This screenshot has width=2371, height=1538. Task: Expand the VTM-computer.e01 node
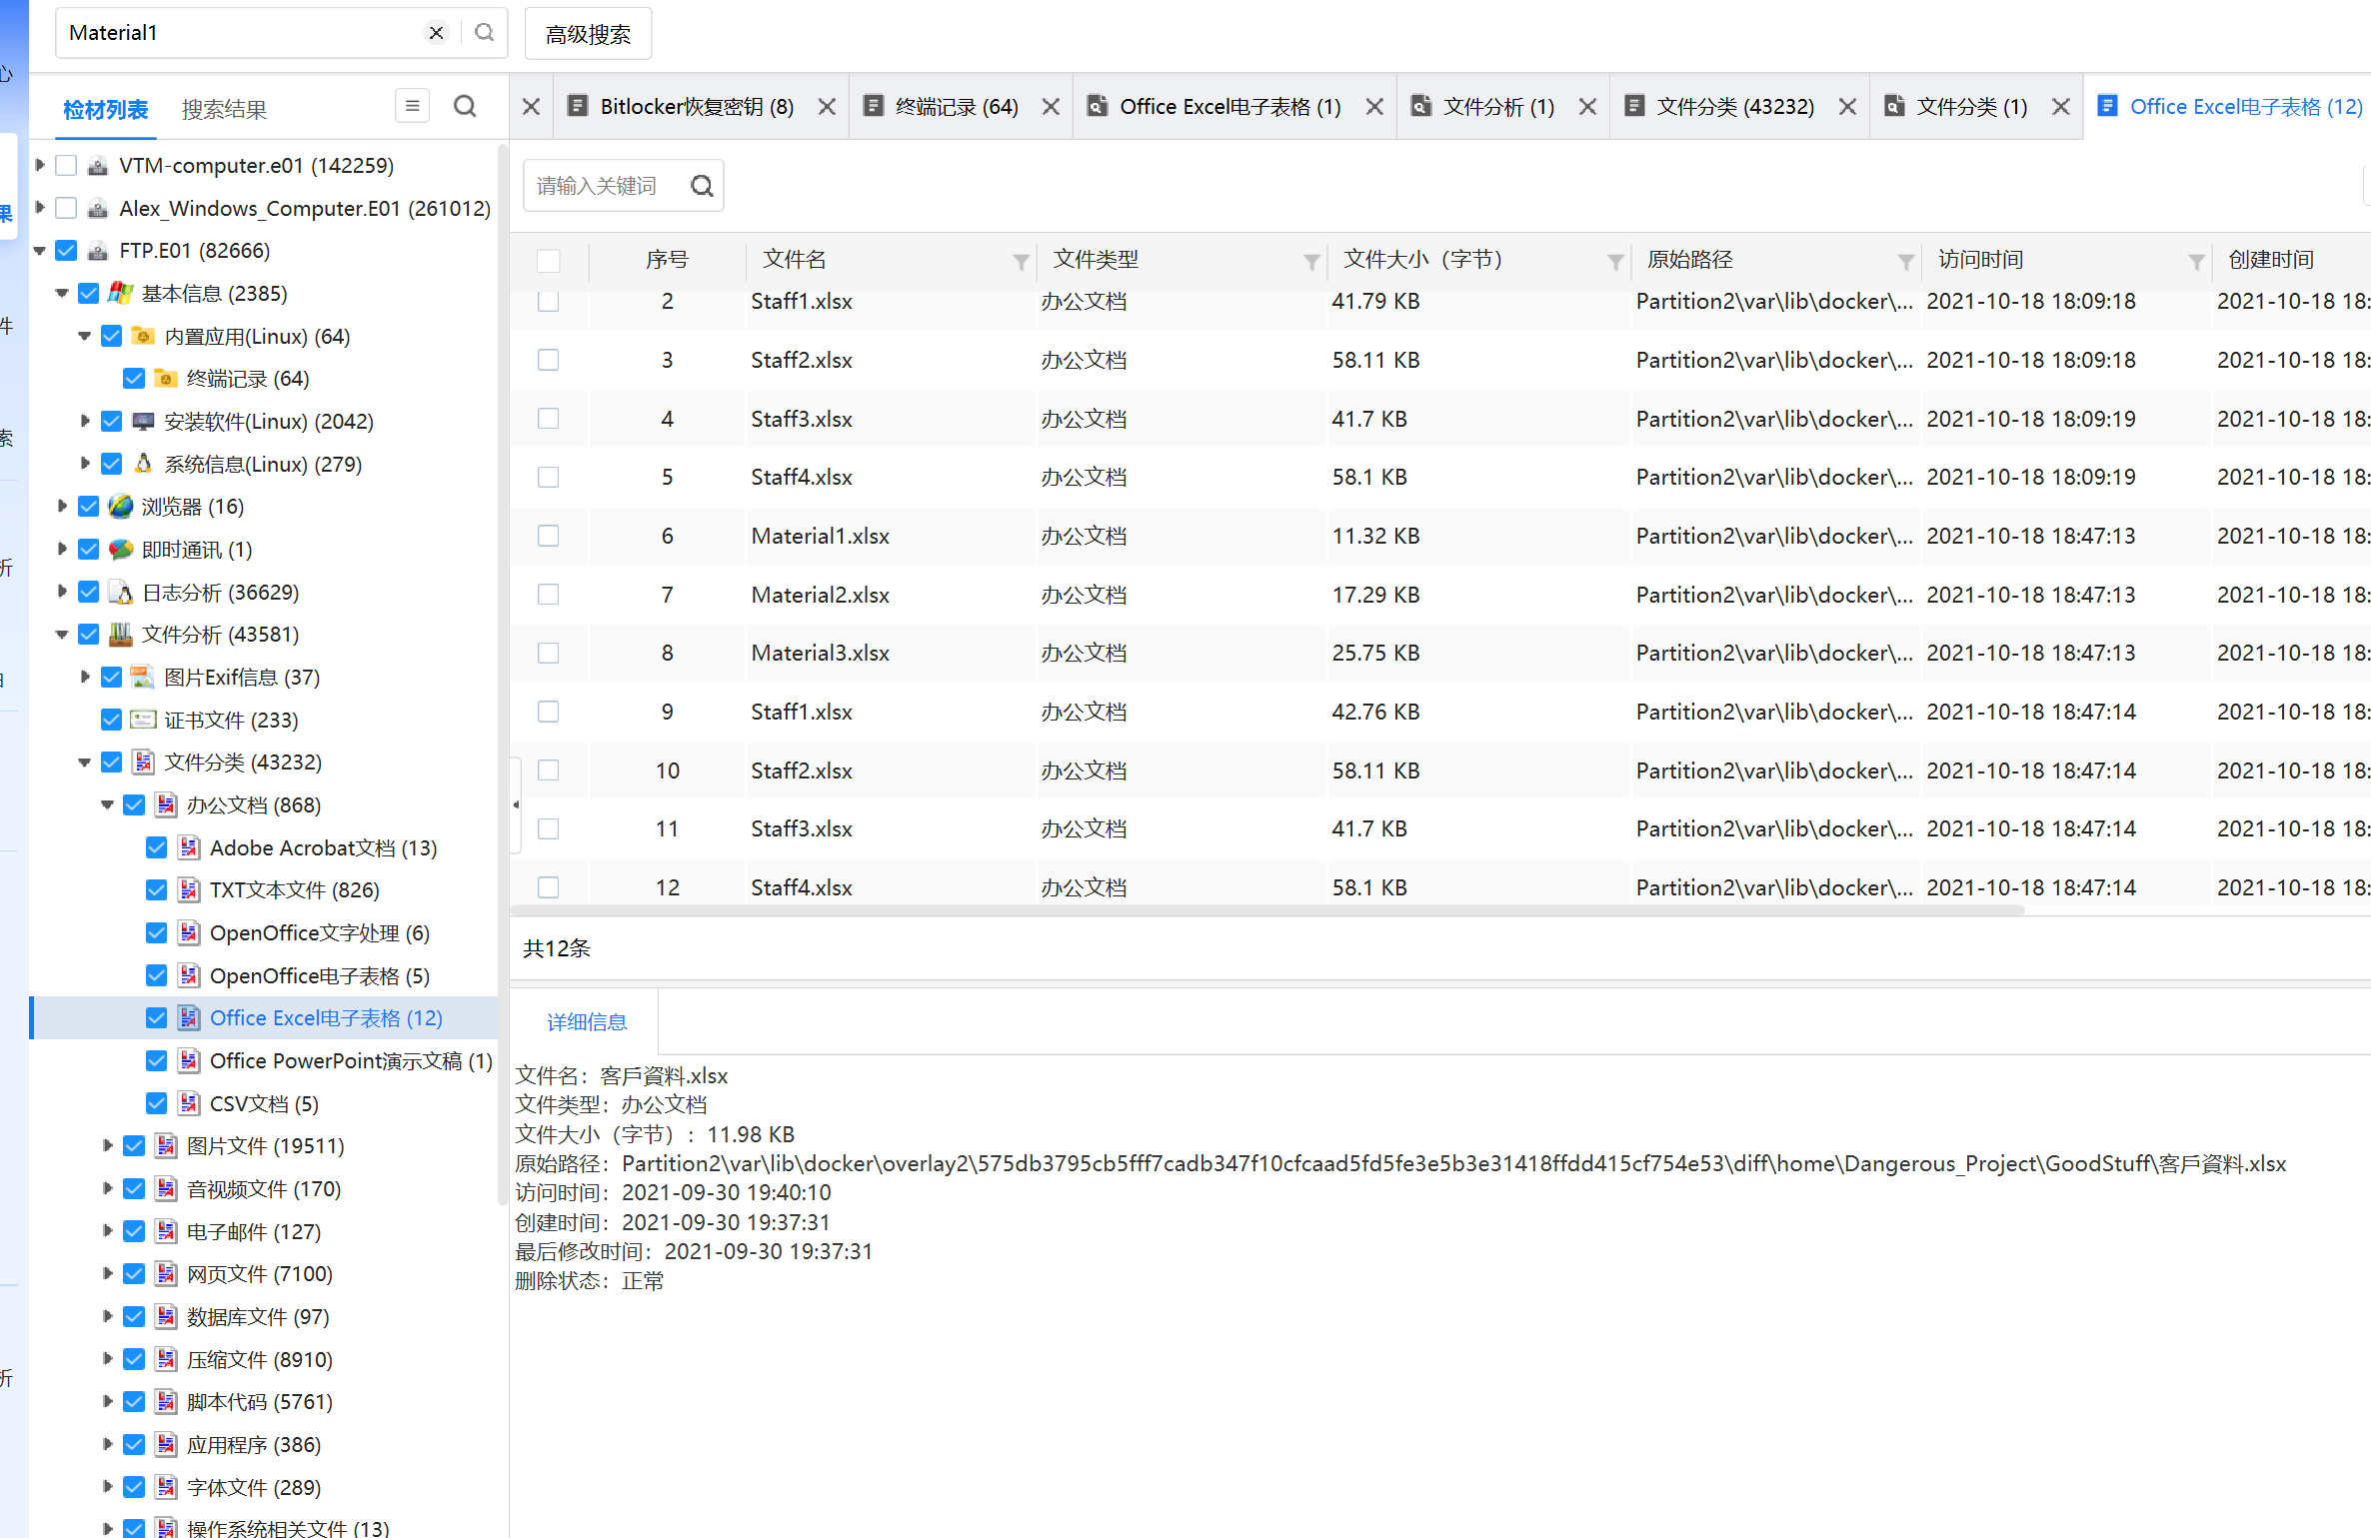tap(40, 165)
